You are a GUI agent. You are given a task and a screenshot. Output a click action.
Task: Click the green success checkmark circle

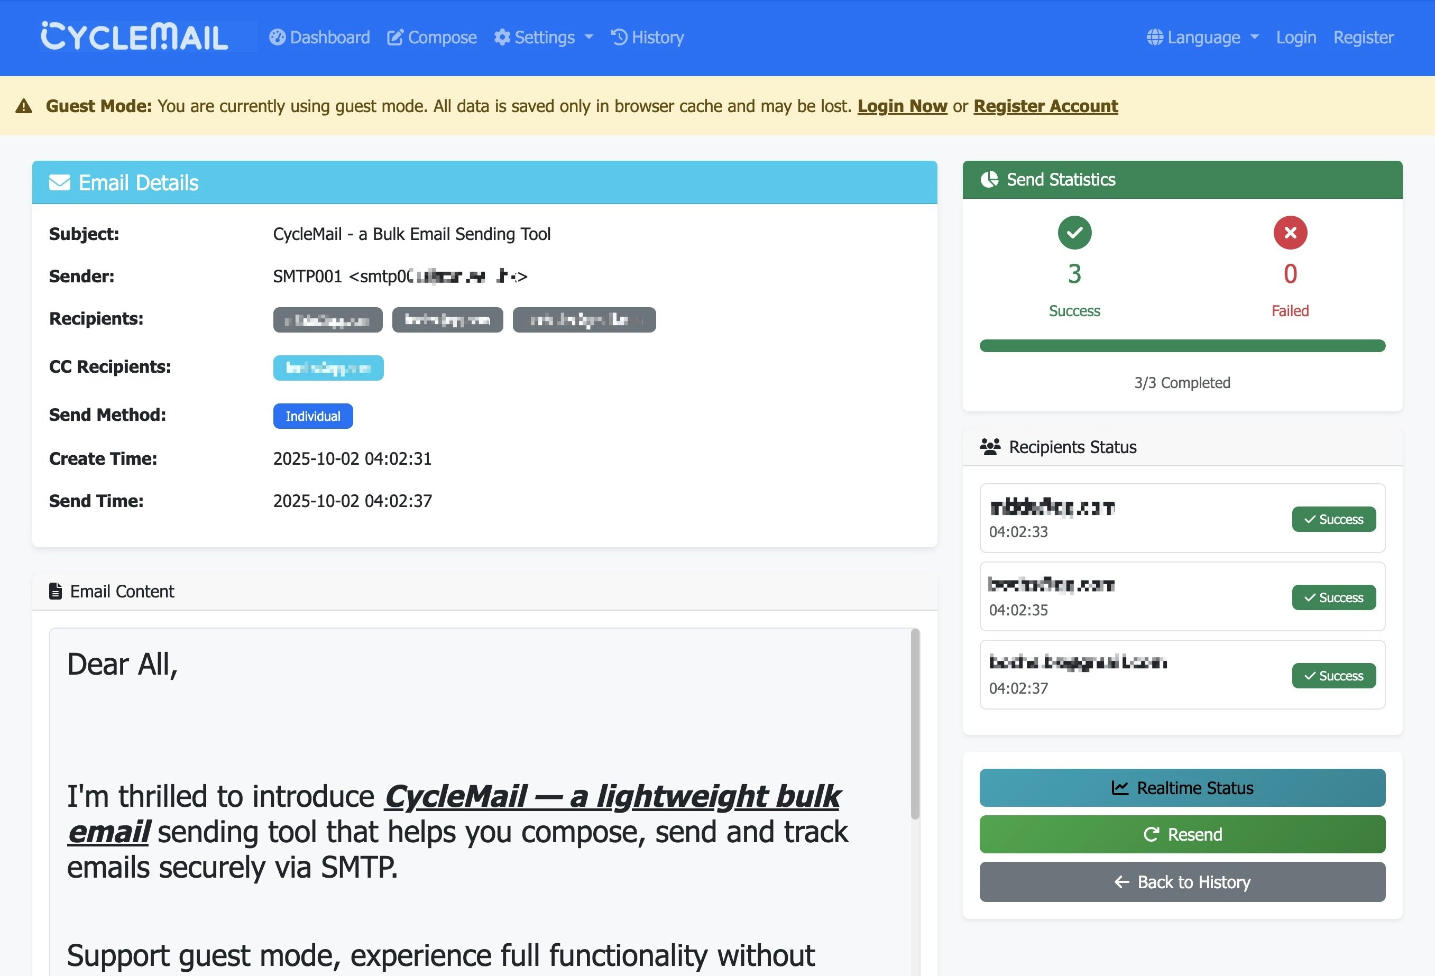tap(1074, 233)
